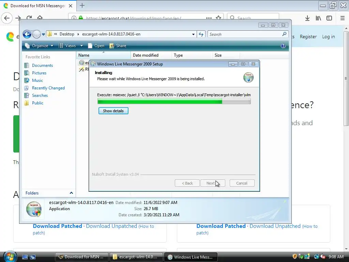Click the security shield tray icon

click(294, 257)
